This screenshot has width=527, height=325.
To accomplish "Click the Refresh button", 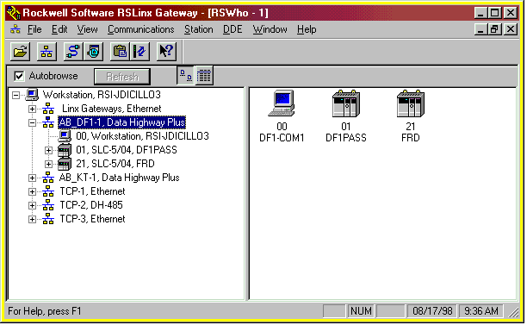I will coord(122,77).
